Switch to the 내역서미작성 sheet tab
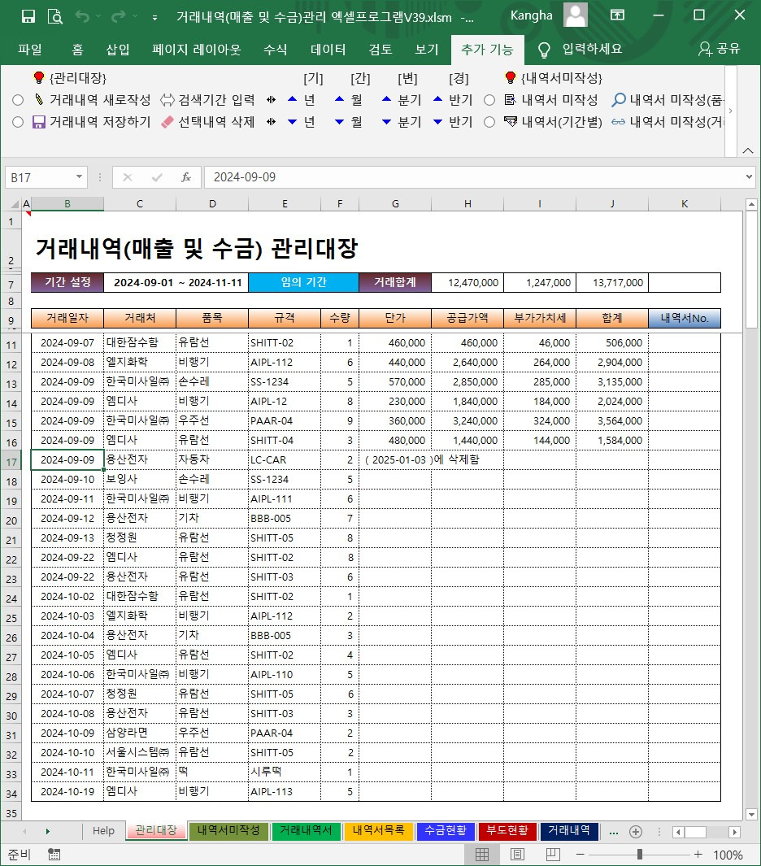This screenshot has width=761, height=866. (x=228, y=831)
